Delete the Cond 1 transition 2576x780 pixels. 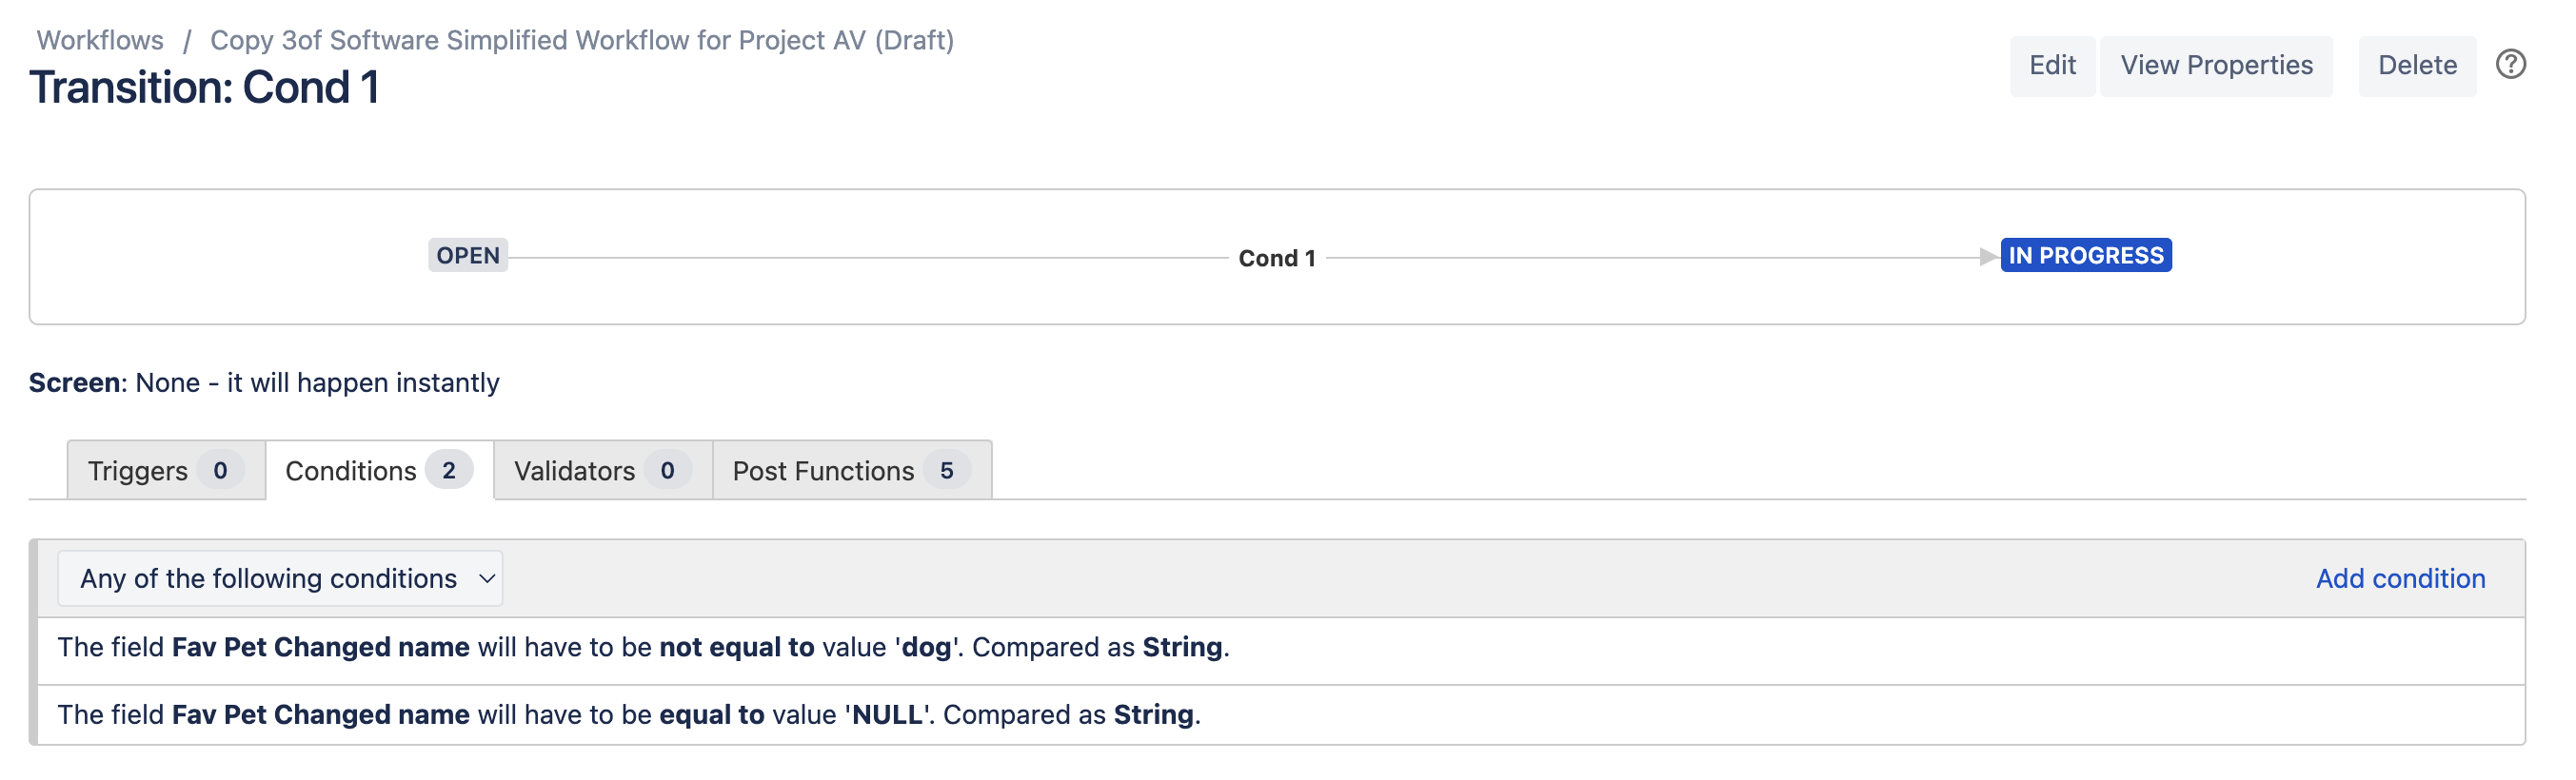pos(2417,66)
